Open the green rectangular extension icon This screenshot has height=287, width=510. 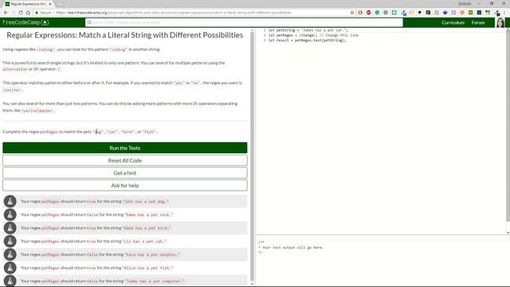(x=470, y=13)
